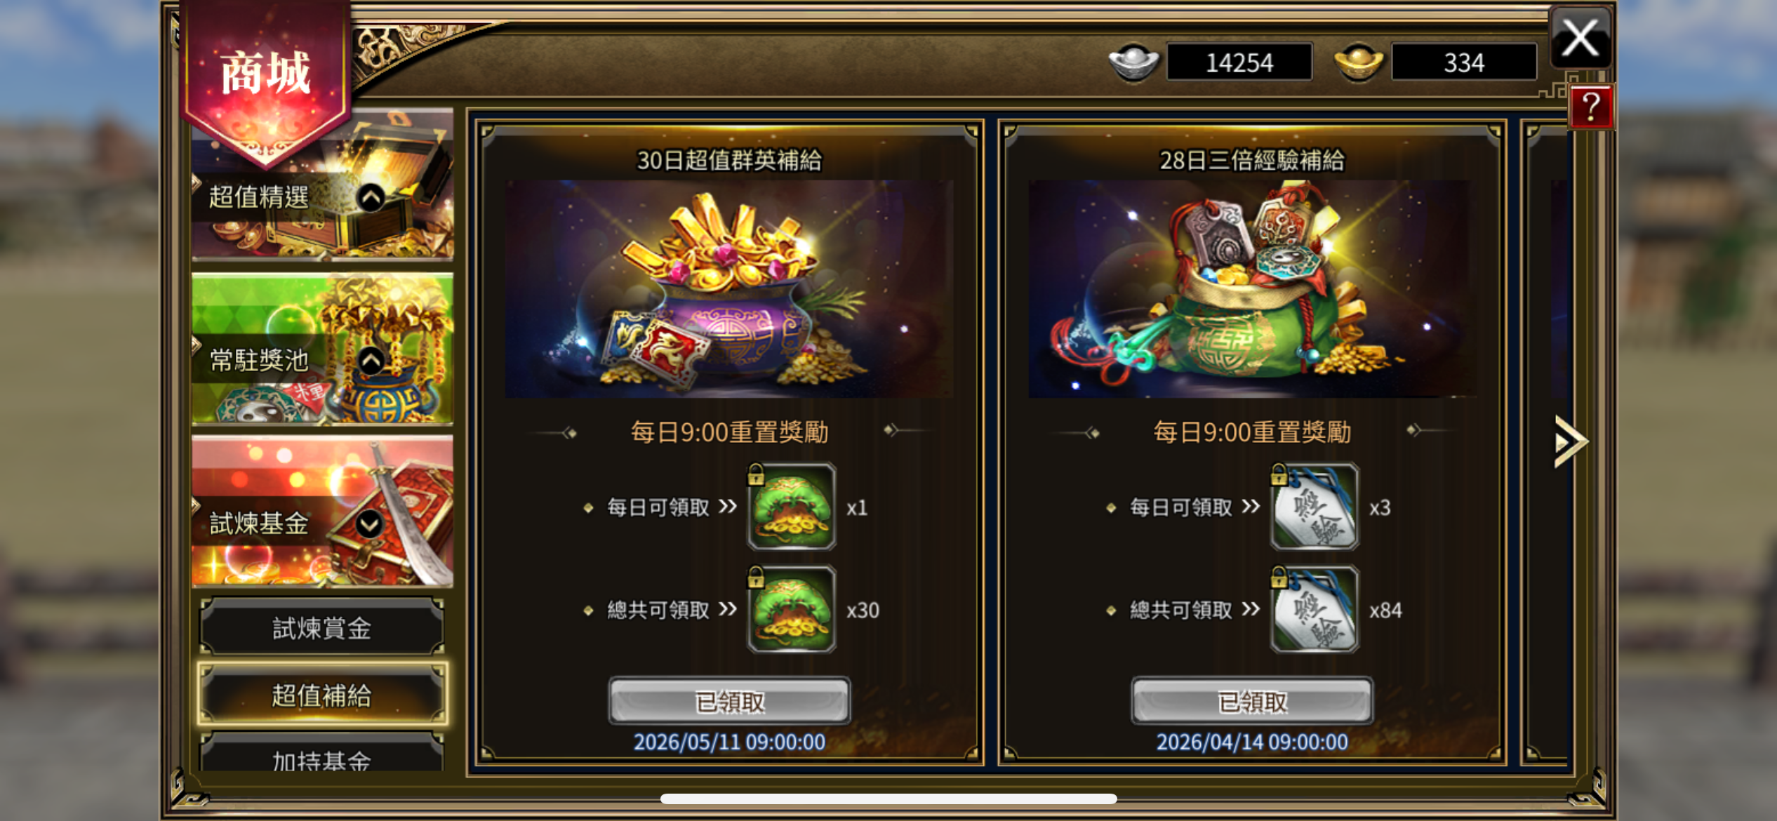Viewport: 1777px width, 821px height.
Task: Expand the 試煉基金 category chevron
Action: [370, 523]
